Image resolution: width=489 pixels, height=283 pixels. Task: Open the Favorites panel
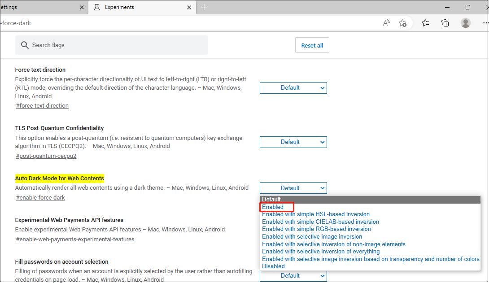click(425, 23)
